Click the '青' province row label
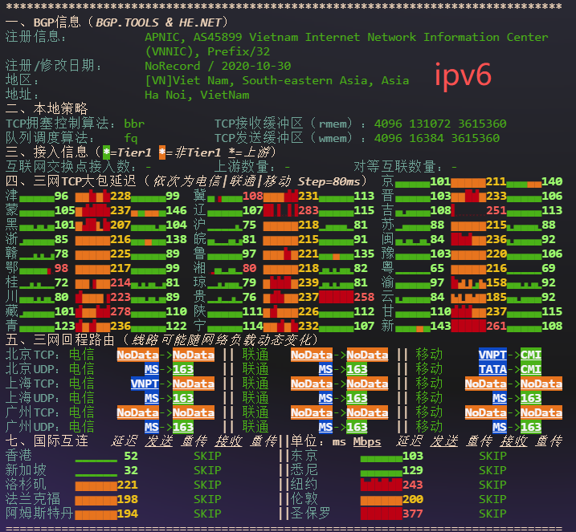 [11, 326]
